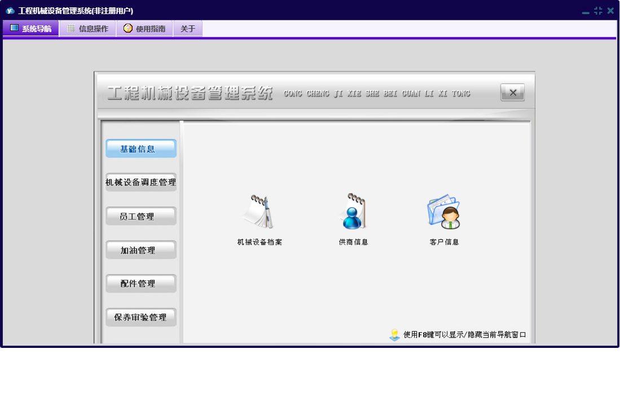Open the 机械设备档案 notepad icon
This screenshot has height=407, width=620.
tap(259, 212)
